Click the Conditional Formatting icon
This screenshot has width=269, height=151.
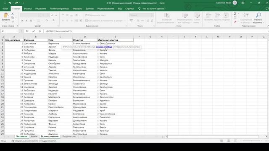click(x=166, y=16)
